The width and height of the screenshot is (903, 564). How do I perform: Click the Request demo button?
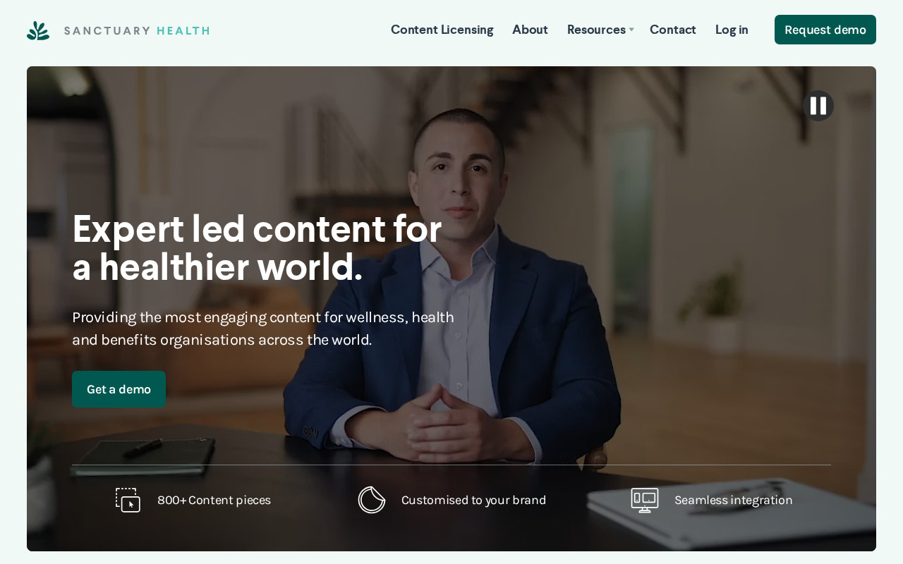(x=825, y=30)
